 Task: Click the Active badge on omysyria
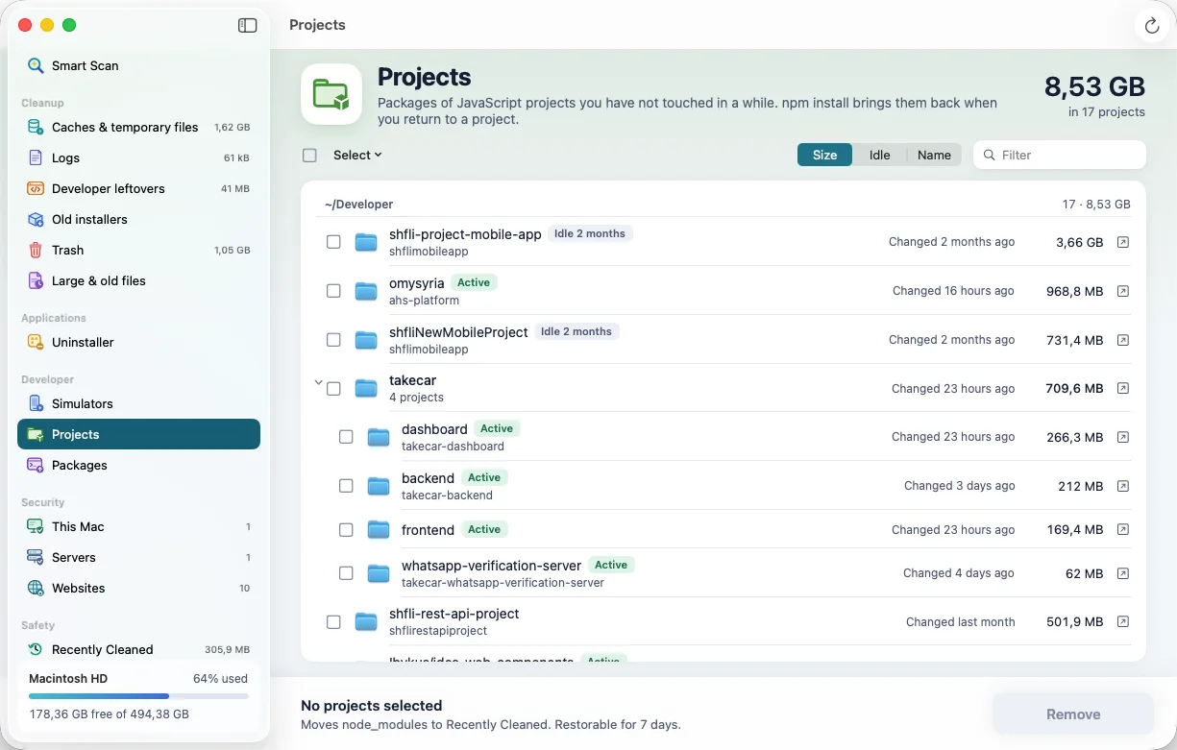474,282
